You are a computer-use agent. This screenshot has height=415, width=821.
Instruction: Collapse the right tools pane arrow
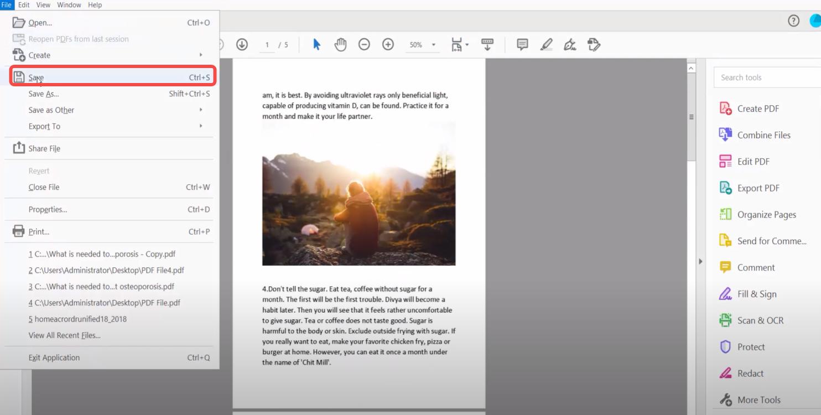(x=700, y=261)
